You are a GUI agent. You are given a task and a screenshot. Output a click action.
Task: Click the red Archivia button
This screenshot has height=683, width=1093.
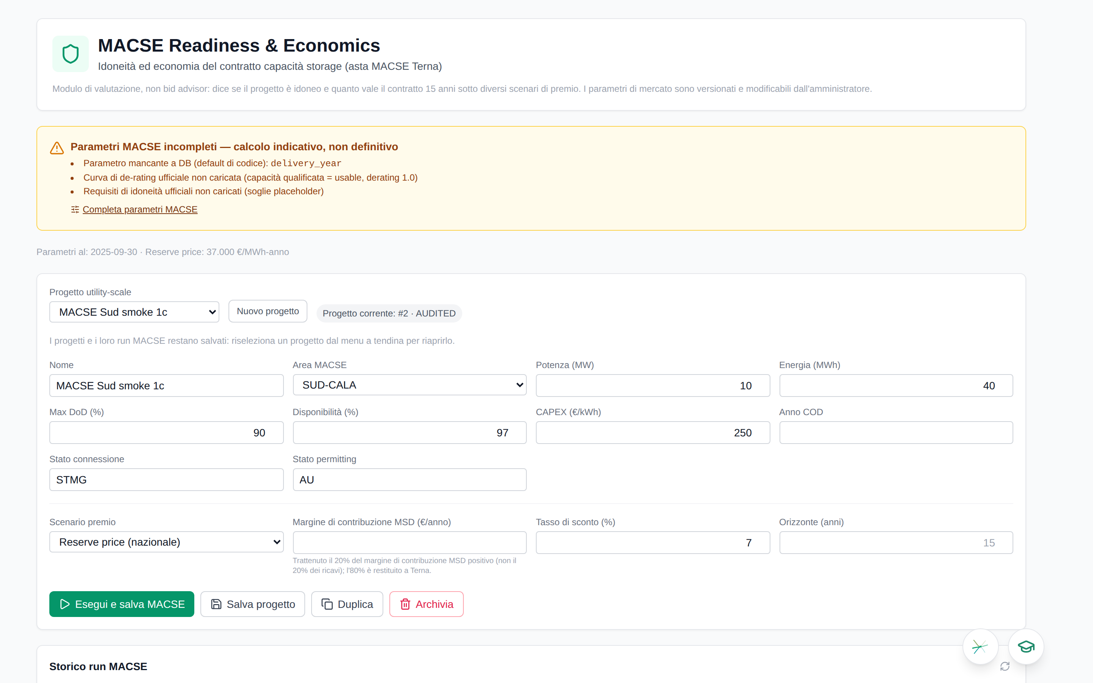[426, 604]
